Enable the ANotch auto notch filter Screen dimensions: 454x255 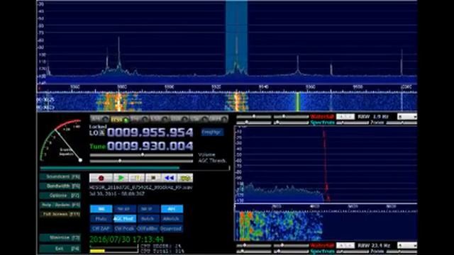point(172,219)
